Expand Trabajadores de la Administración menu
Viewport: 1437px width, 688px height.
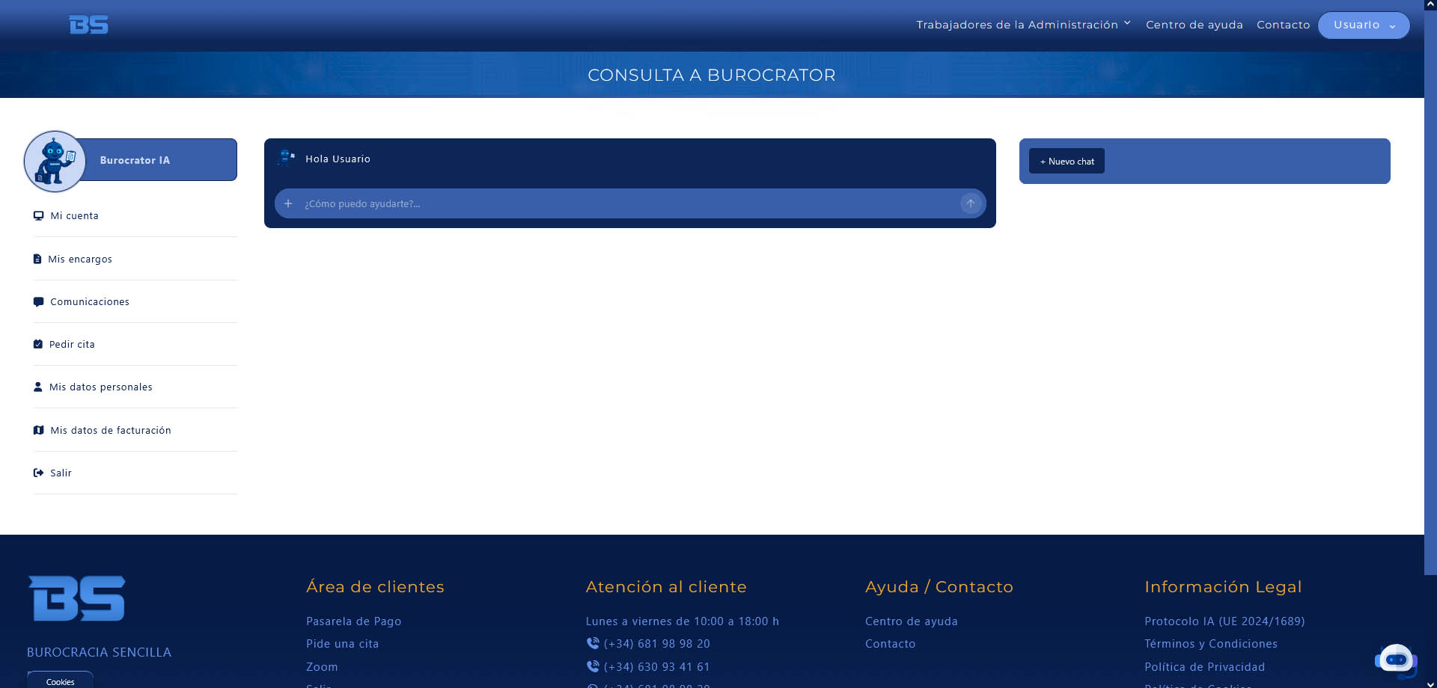pos(1023,25)
